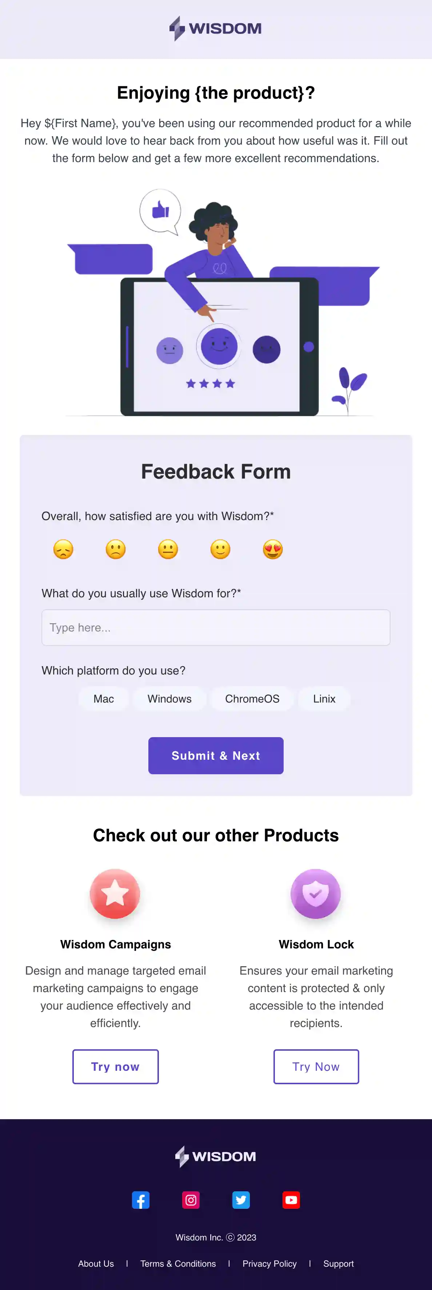The height and width of the screenshot is (1290, 432).
Task: Click the 'Type here...' feedback input field
Action: (216, 628)
